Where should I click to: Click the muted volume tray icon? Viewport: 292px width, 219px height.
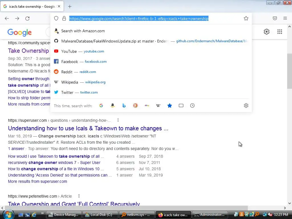[270, 215]
